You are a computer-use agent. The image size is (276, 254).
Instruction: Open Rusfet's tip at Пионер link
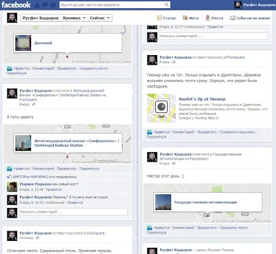(x=202, y=99)
